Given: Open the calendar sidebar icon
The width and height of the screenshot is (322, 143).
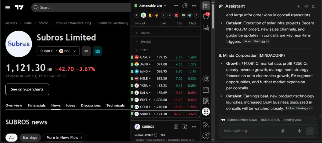Looking at the screenshot, I should [206, 90].
